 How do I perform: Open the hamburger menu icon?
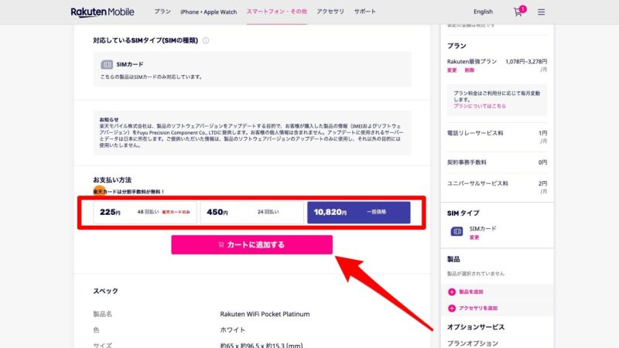point(541,12)
